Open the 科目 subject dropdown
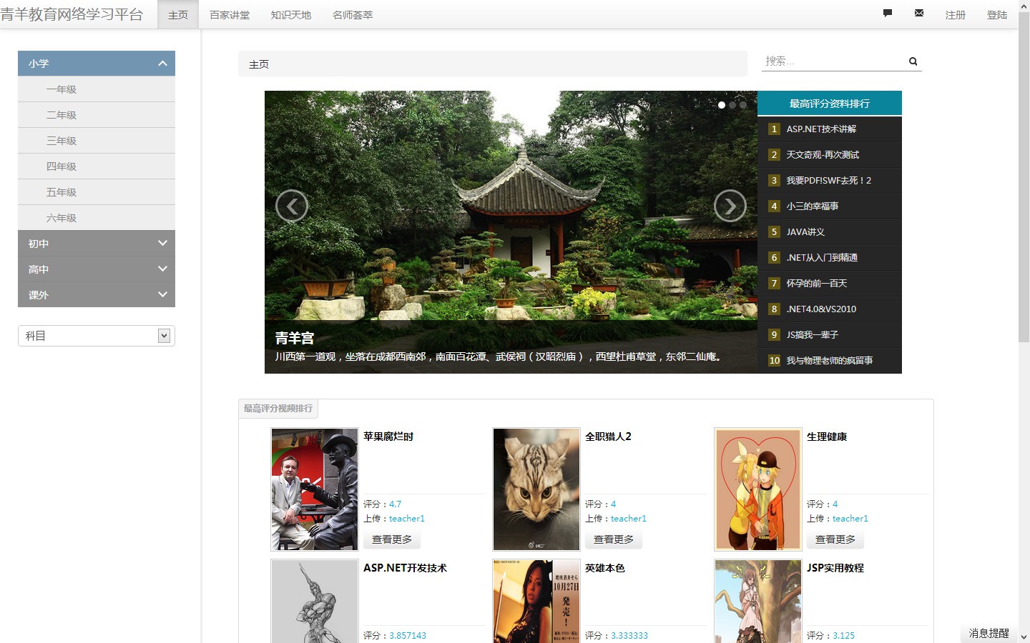The image size is (1030, 643). 97,336
